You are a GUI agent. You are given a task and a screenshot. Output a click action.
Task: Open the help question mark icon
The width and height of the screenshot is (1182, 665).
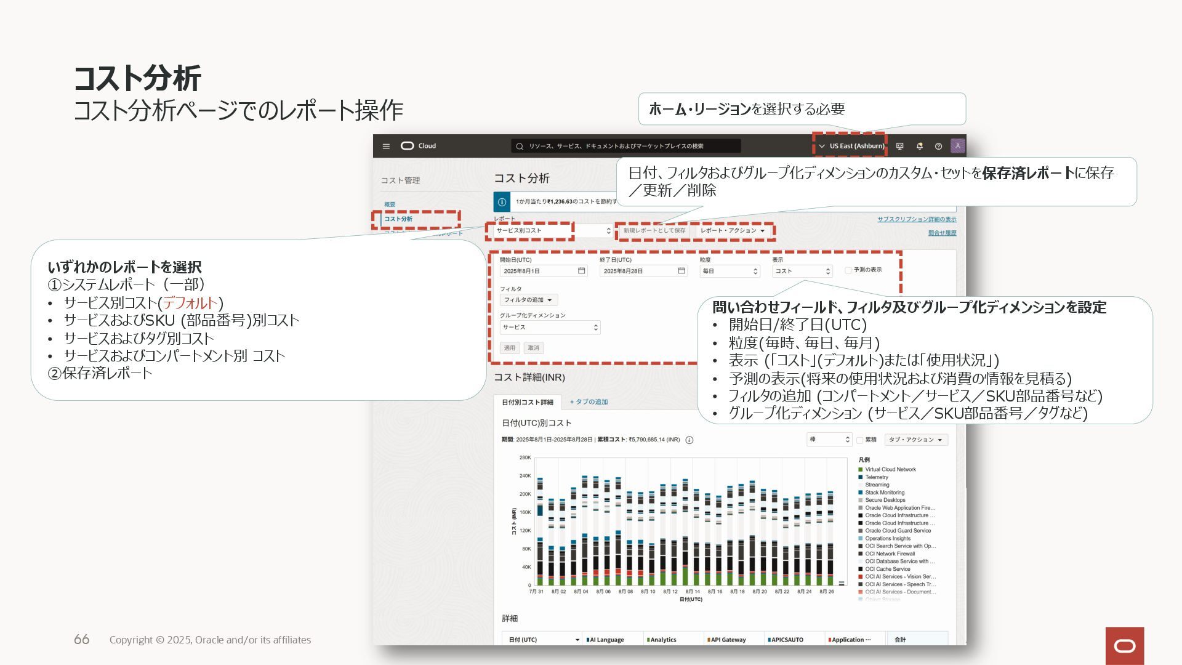point(938,147)
